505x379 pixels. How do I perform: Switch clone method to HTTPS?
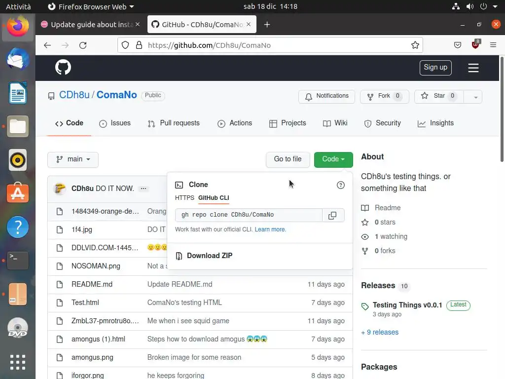[x=184, y=198]
